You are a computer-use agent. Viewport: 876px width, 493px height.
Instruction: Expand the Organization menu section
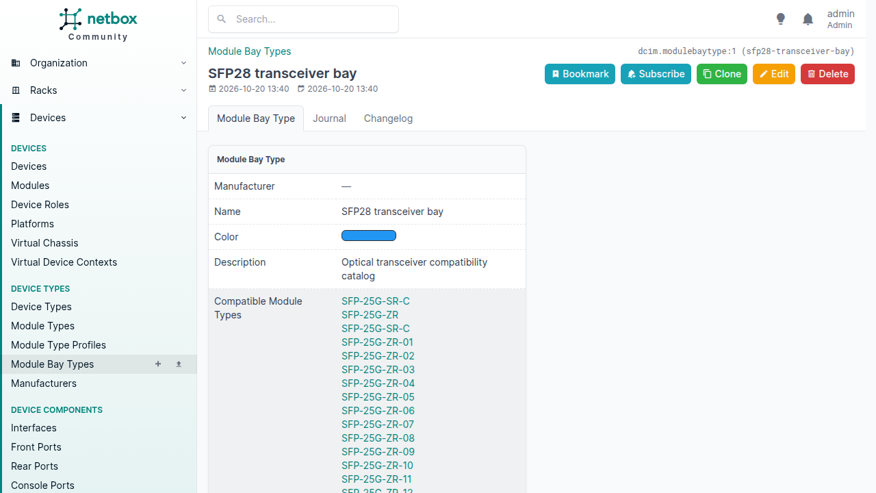[99, 63]
